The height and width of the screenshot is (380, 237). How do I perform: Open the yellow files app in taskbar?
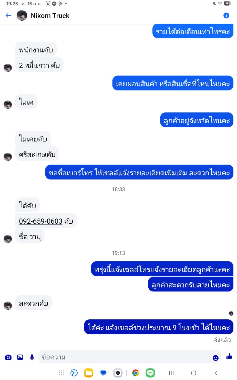point(89,373)
